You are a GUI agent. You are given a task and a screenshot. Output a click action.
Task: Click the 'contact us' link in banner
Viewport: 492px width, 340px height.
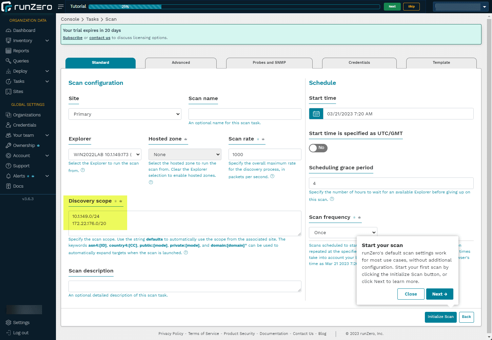100,38
